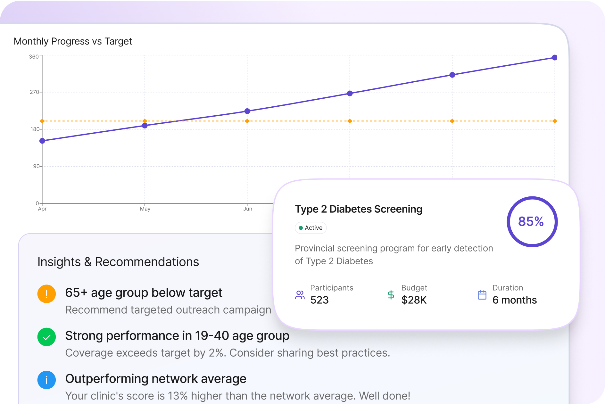The image size is (605, 404).
Task: Open the 'Outperforming network average' insight
Action: [155, 379]
